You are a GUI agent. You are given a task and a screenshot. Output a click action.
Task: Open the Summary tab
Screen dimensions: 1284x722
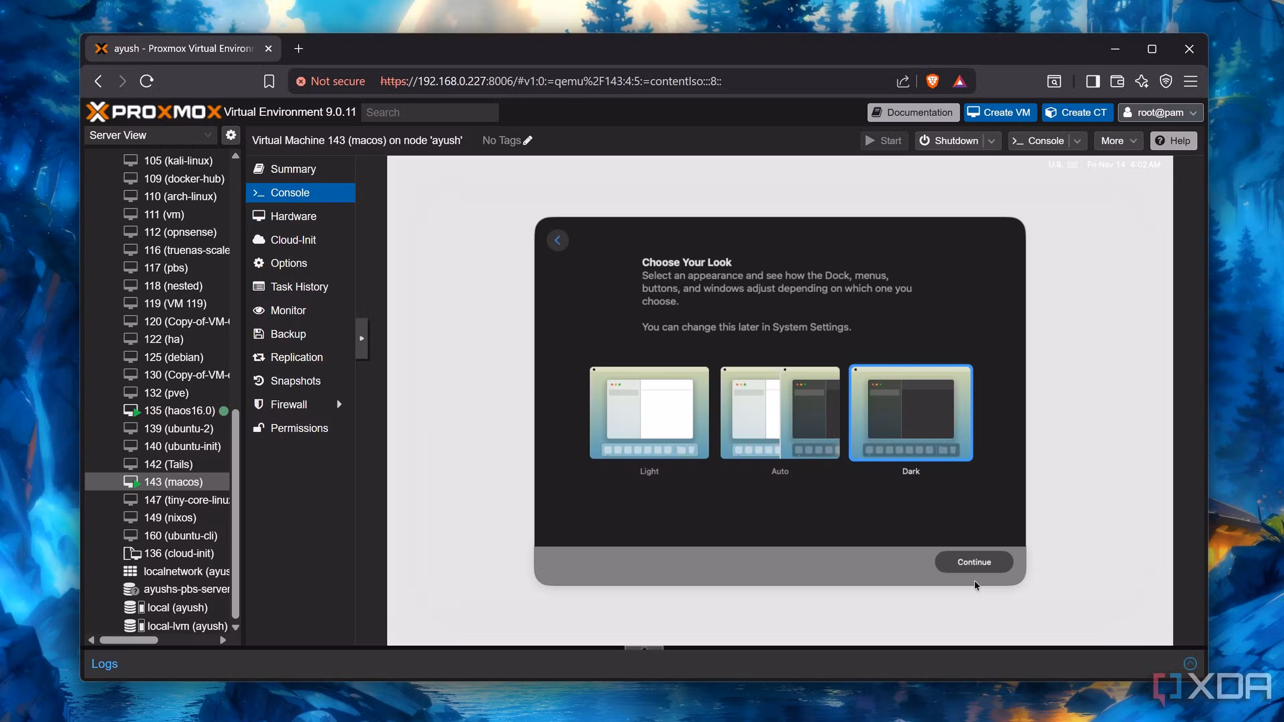click(301, 169)
